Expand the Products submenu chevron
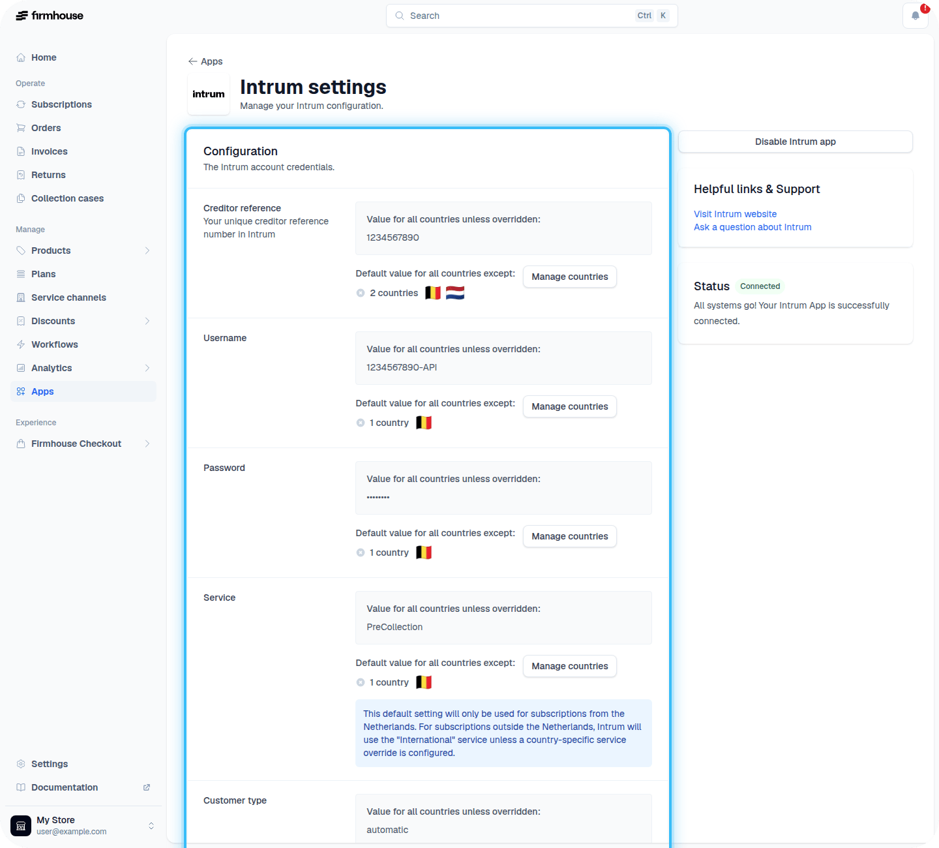 147,250
